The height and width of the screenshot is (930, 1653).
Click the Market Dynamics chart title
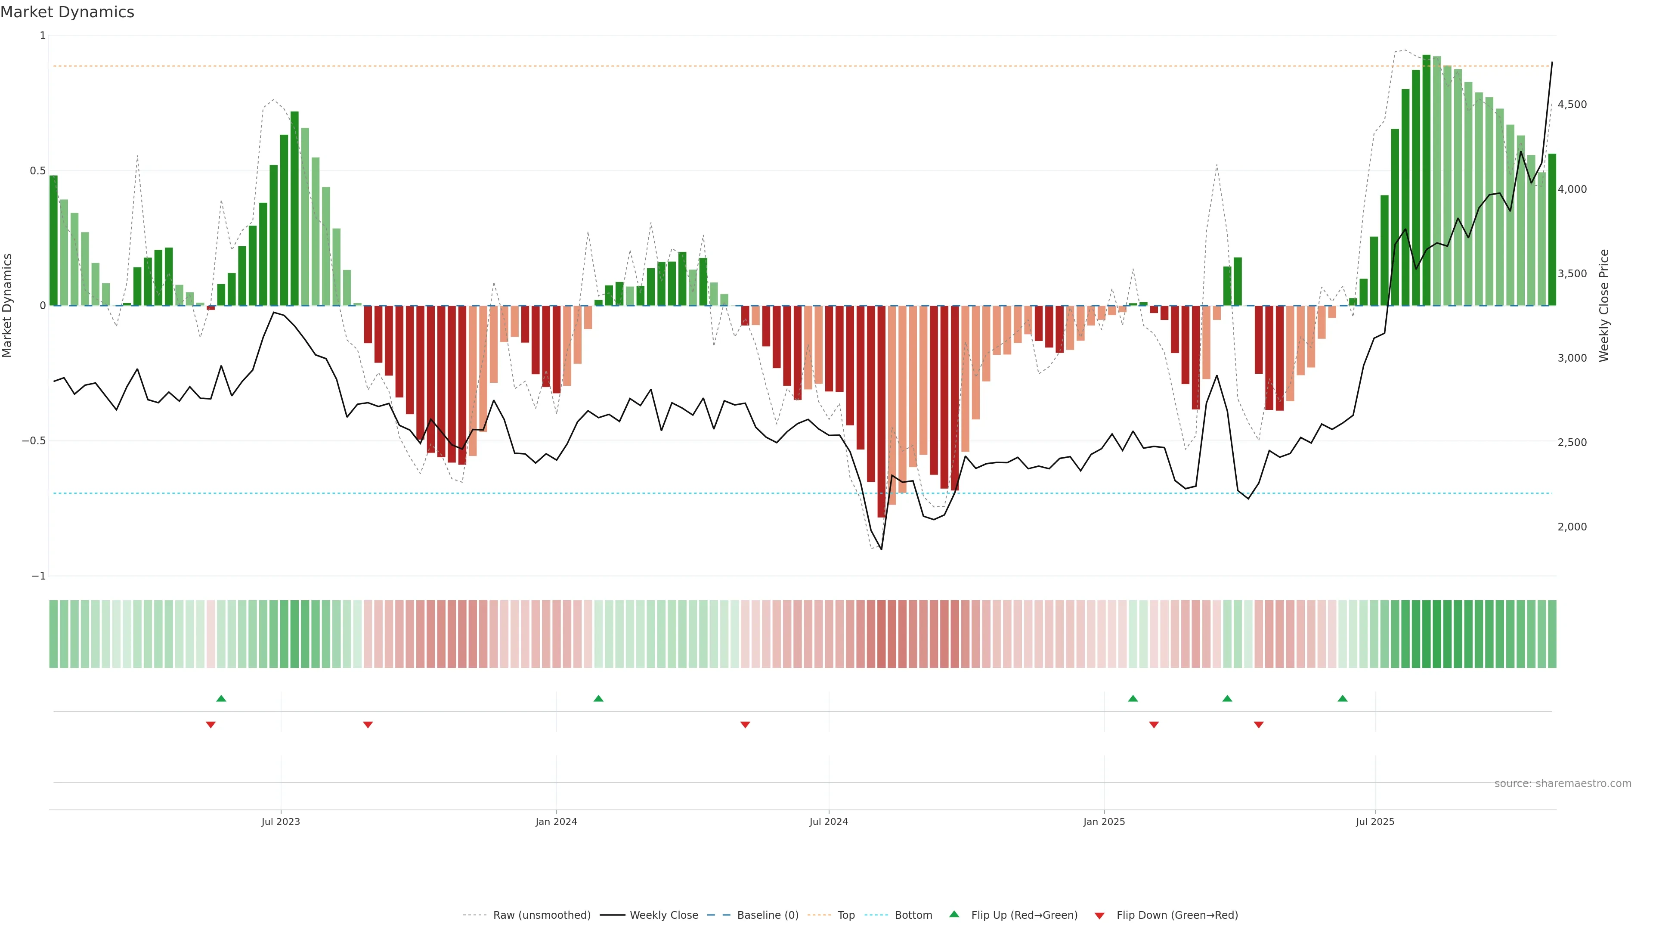coord(68,12)
